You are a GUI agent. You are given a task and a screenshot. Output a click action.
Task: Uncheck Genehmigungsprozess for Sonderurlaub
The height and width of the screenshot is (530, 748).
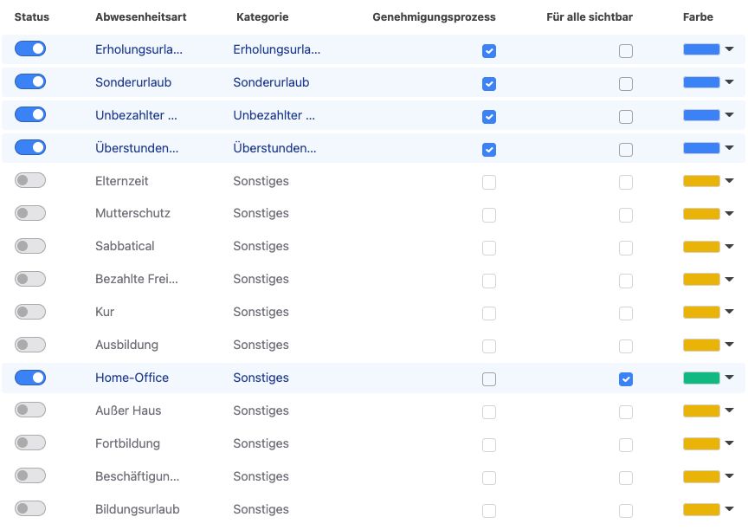tap(489, 83)
